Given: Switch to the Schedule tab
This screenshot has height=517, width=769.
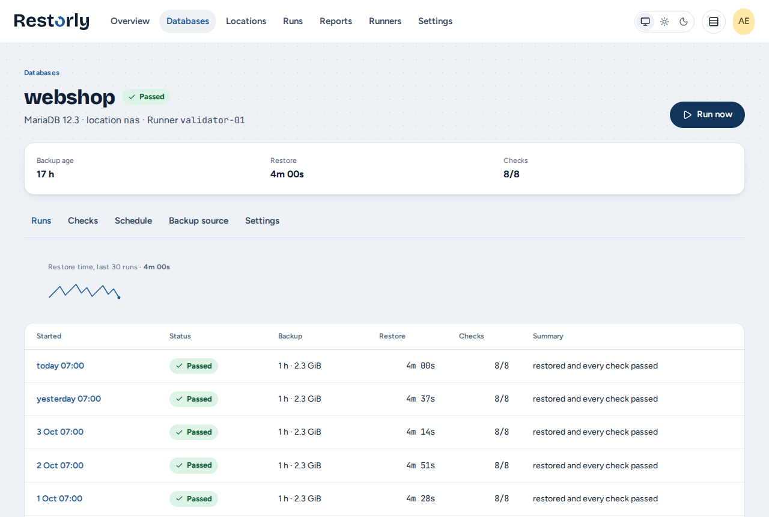Looking at the screenshot, I should (133, 221).
